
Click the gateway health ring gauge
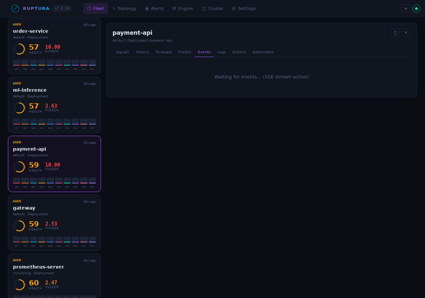[x=19, y=226]
